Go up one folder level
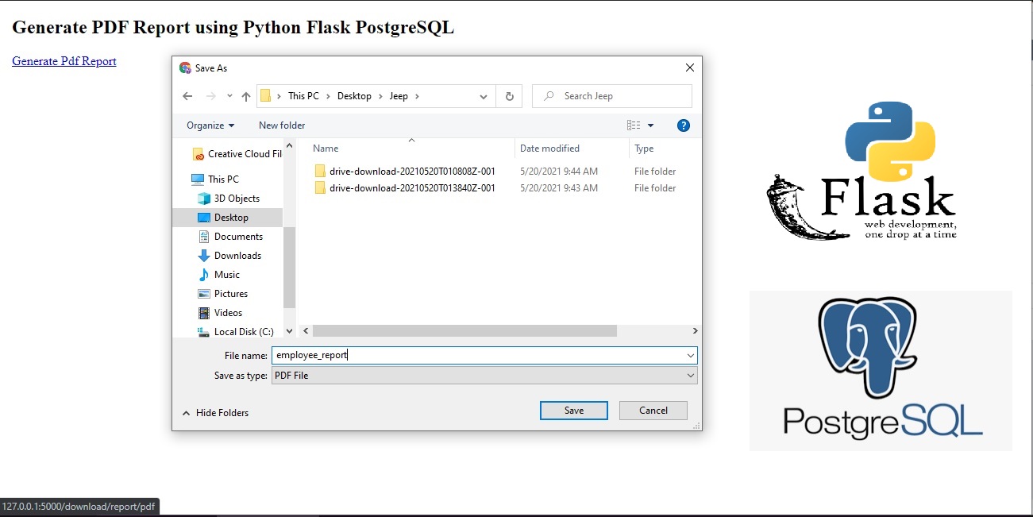 pyautogui.click(x=246, y=95)
